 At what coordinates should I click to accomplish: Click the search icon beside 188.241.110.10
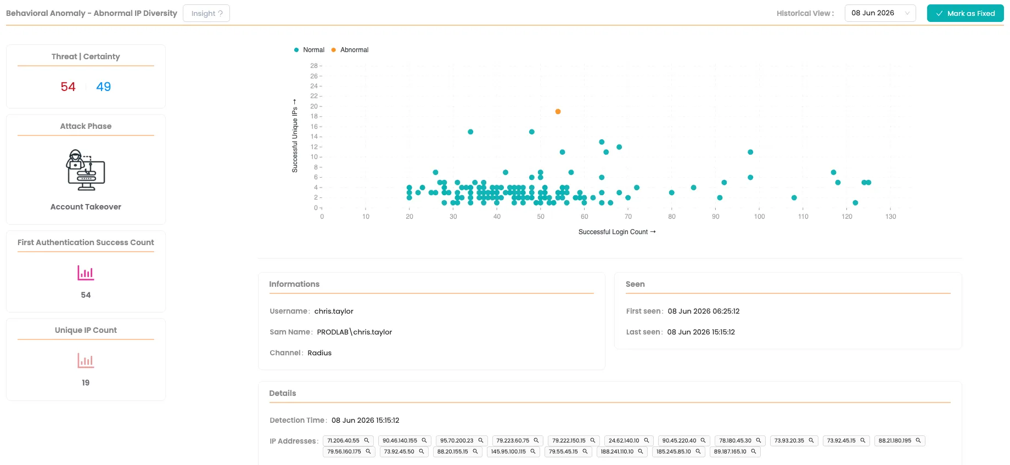point(641,451)
